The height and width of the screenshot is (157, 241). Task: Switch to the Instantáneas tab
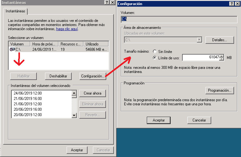point(15,11)
